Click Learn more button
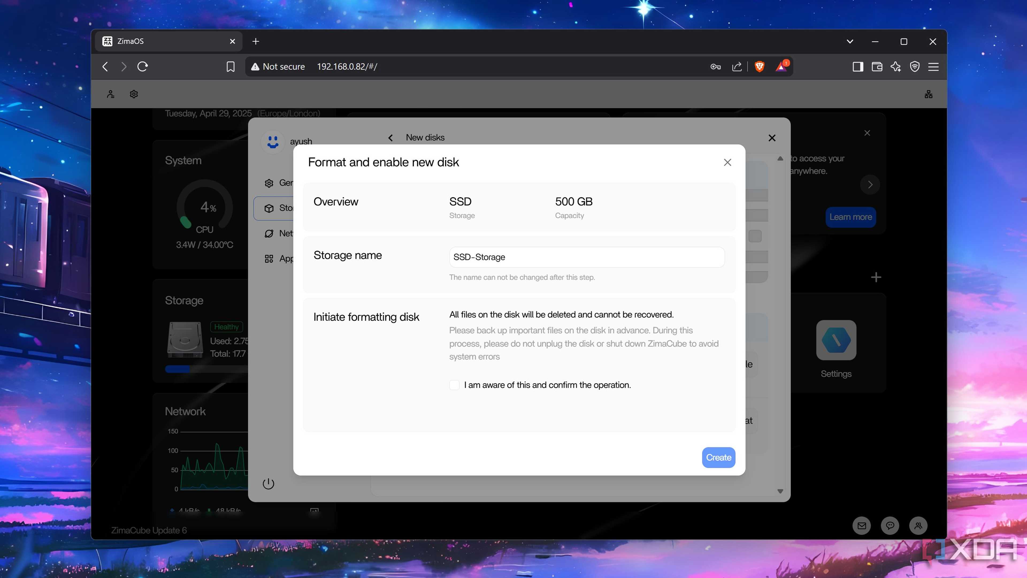This screenshot has height=578, width=1027. point(850,217)
